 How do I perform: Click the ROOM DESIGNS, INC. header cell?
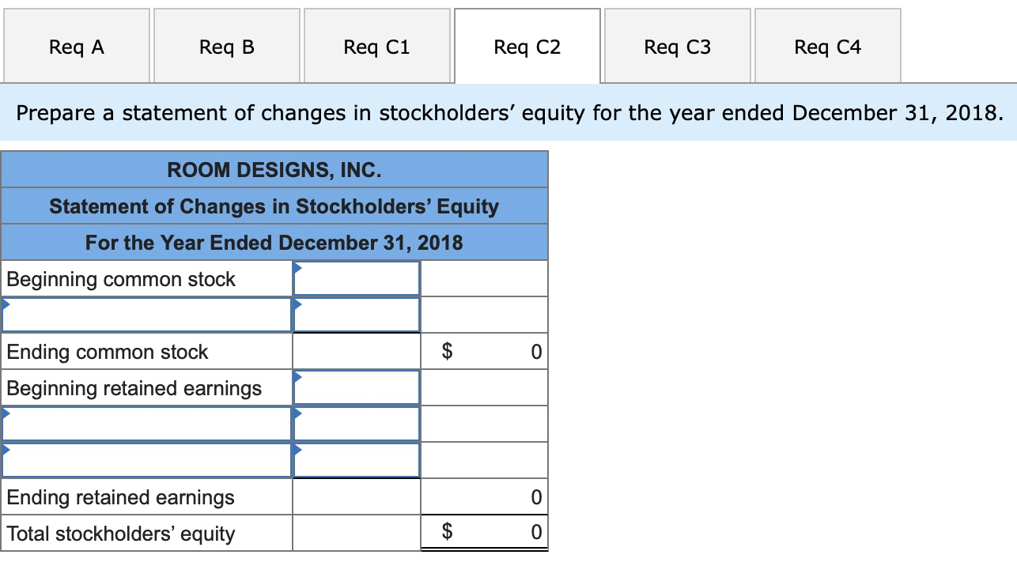[274, 169]
